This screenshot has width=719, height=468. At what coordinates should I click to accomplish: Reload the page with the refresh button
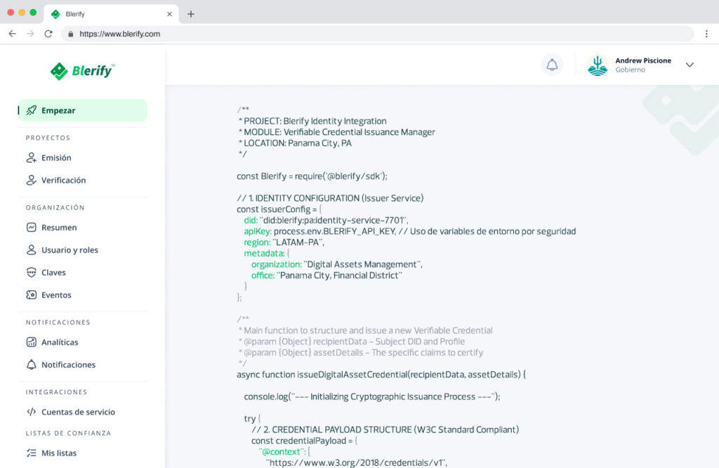48,34
